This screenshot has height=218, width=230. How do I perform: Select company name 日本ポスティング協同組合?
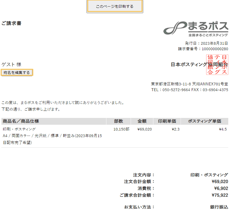(199, 64)
